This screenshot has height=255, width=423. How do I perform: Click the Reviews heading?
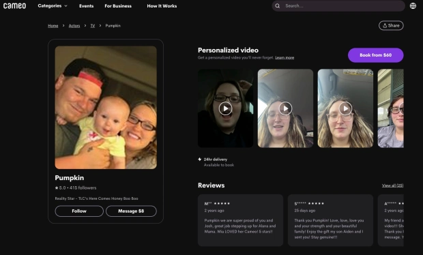tap(211, 185)
